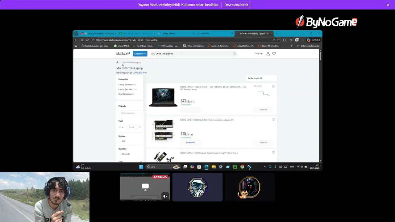
Task: Dismiss the streamer mode banner
Action: point(388,5)
